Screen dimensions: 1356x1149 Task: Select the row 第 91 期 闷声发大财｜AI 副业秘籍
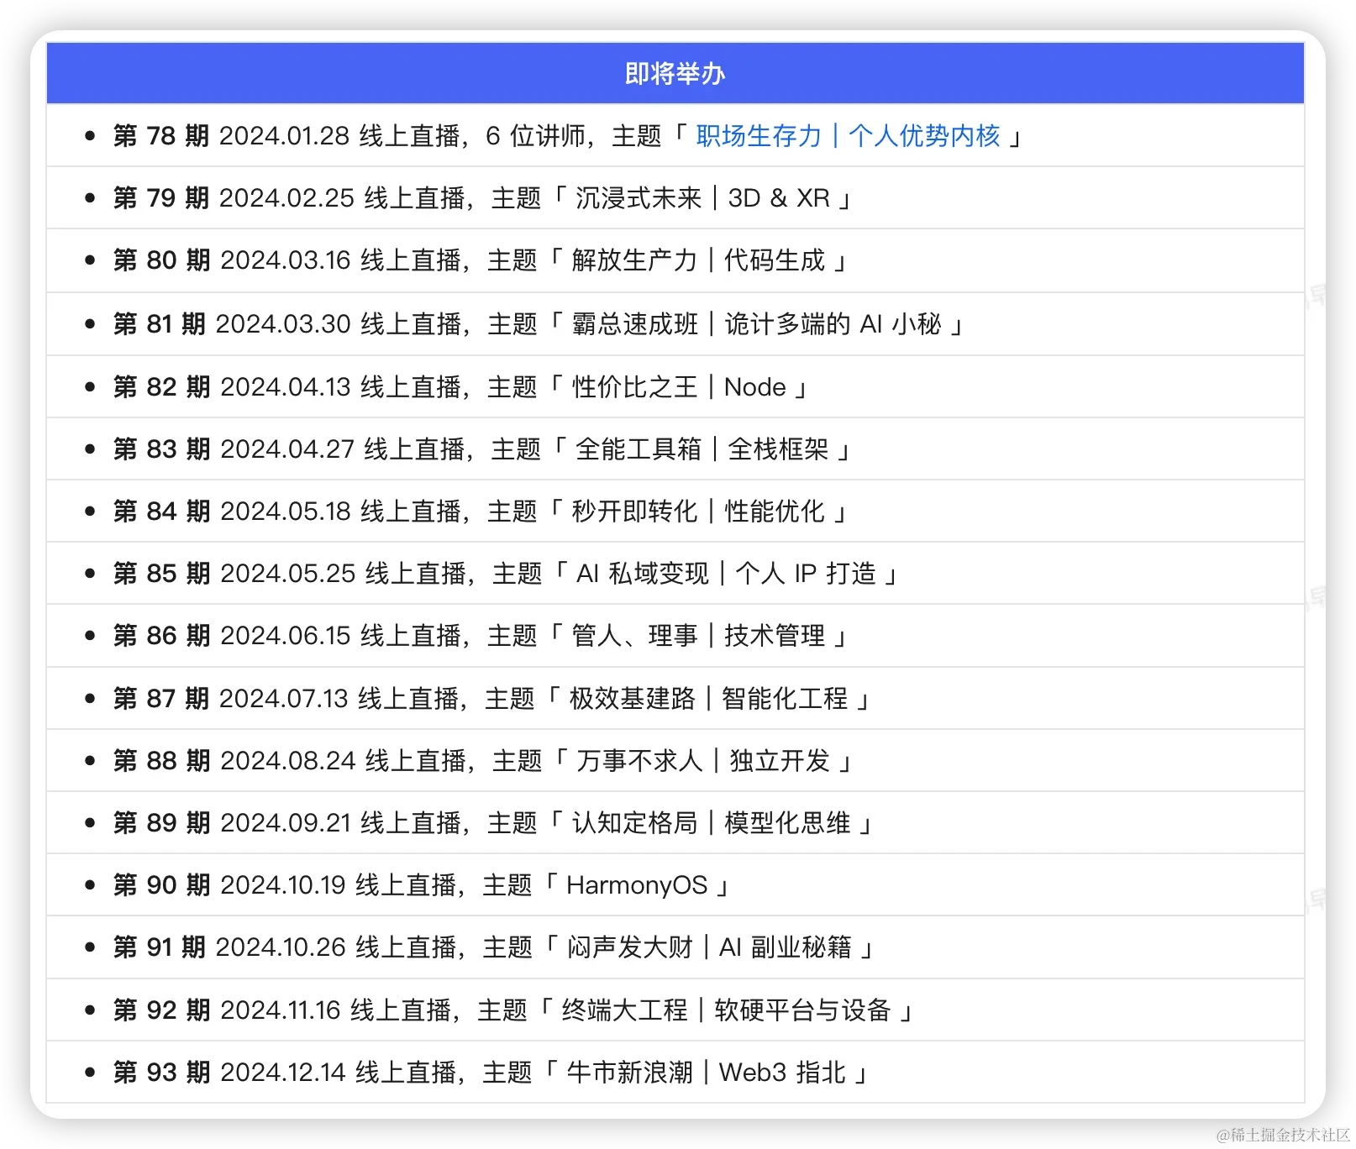point(675,947)
